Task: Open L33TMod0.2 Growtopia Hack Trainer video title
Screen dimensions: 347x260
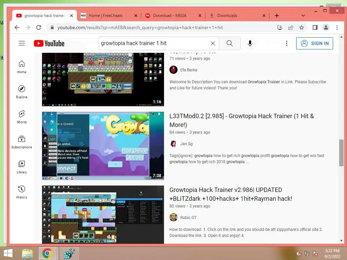Action: [242, 120]
